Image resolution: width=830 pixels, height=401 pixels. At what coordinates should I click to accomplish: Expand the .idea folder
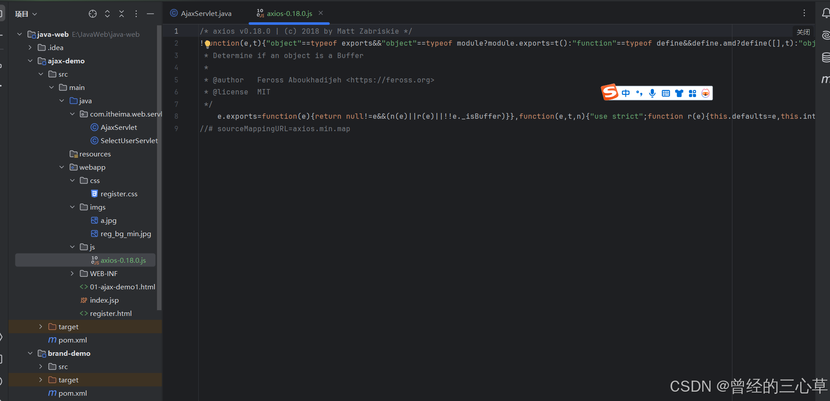point(30,47)
